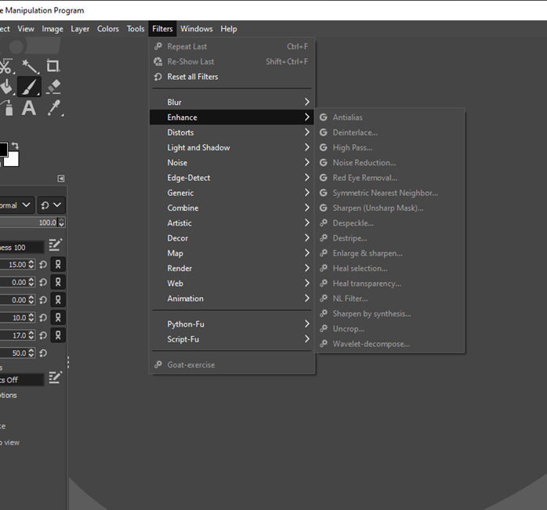Screen dimensions: 547x510
Task: Click Sharpen (Unsharp Mask)... entry
Action: click(x=390, y=208)
